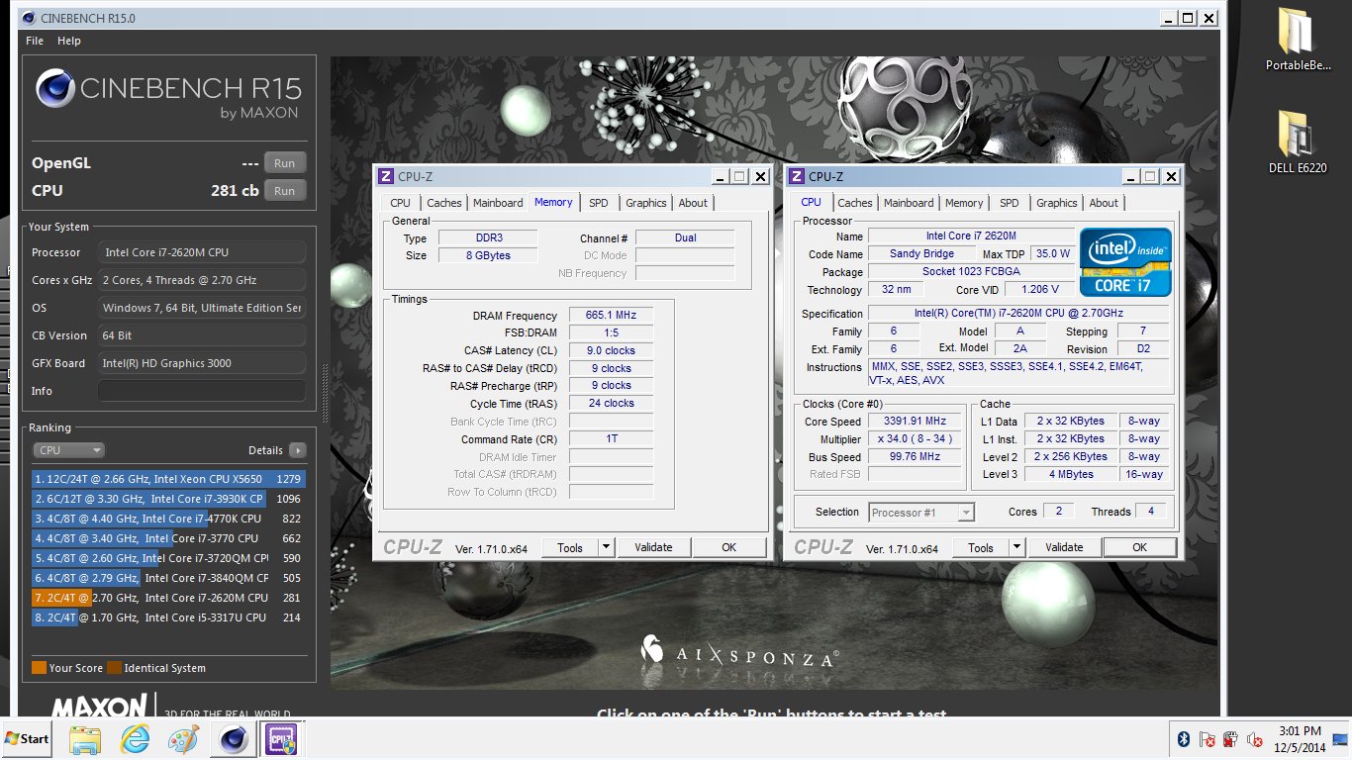Click the DRAM Frequency value 665.1 MHz
1352x760 pixels.
[x=611, y=315]
